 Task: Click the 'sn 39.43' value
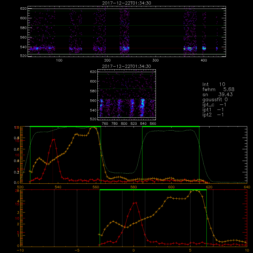(217, 94)
